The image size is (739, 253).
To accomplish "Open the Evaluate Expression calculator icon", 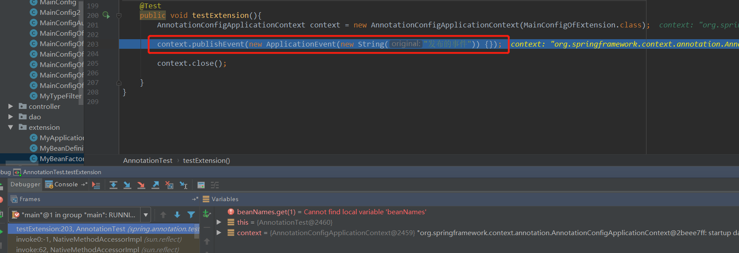I will 201,185.
